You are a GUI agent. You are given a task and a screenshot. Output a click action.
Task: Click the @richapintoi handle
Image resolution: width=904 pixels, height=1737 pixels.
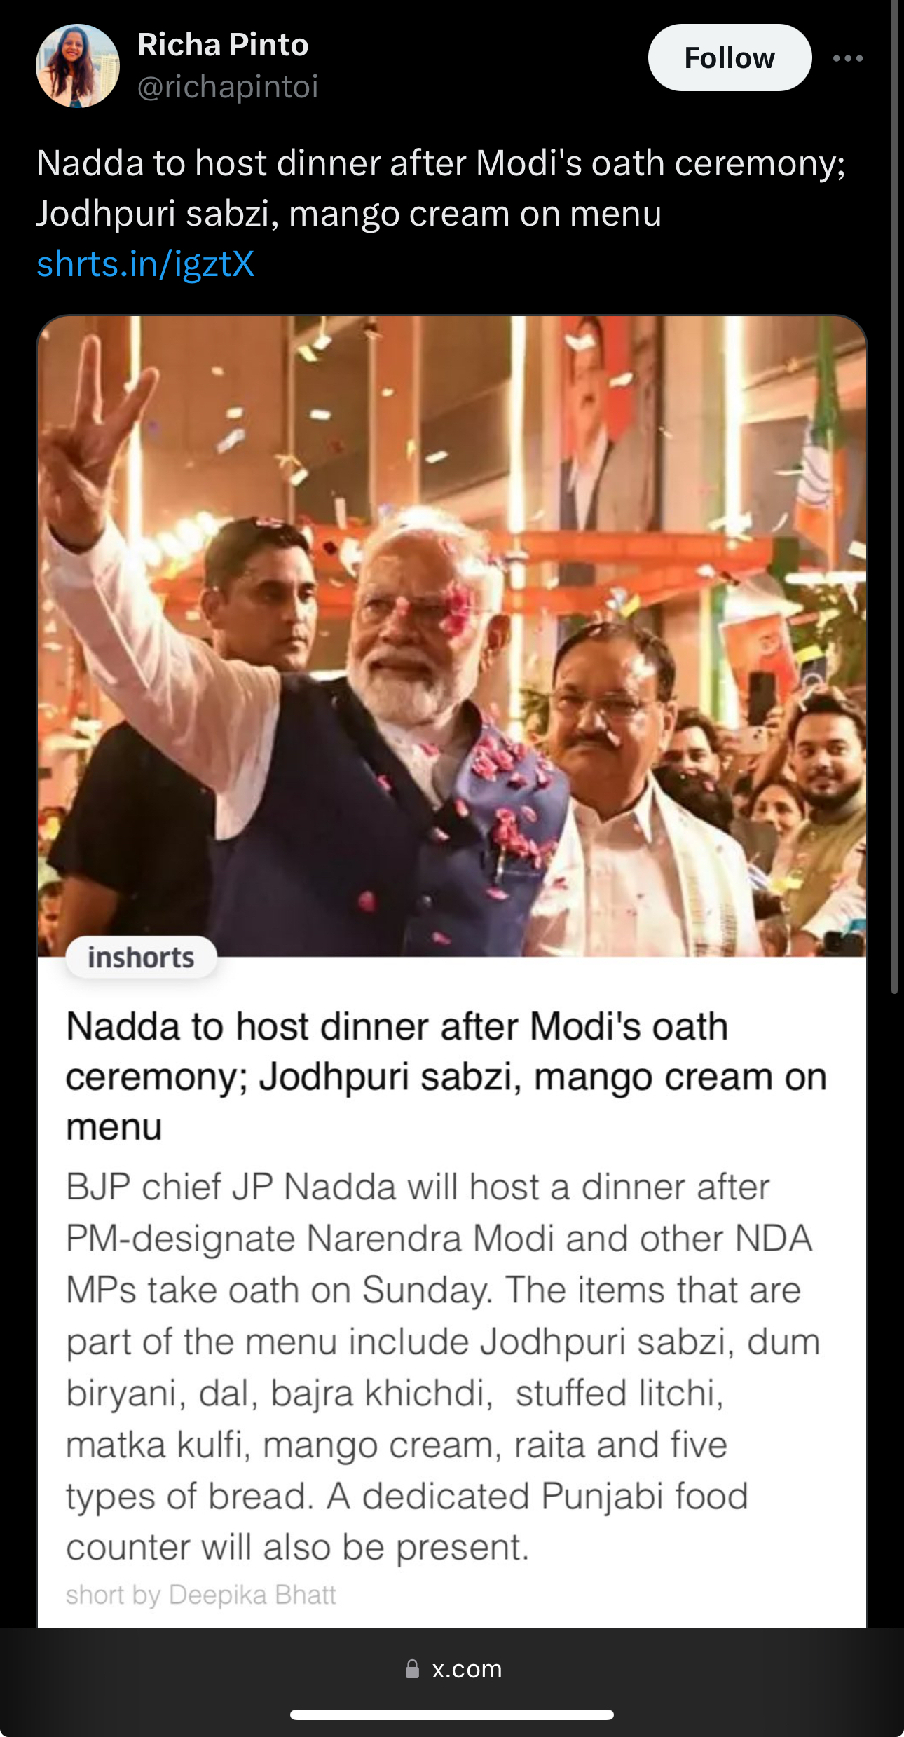point(228,87)
